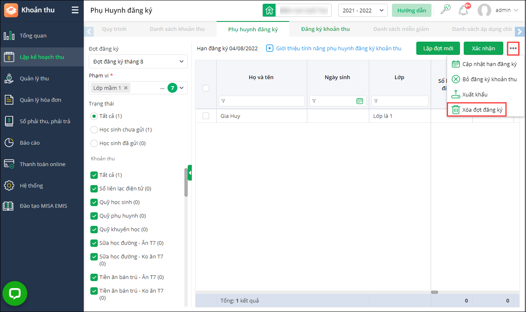Screen dimensions: 526x312
Task: Click filter funnel icon under Họ và tên
Action: 223,101
